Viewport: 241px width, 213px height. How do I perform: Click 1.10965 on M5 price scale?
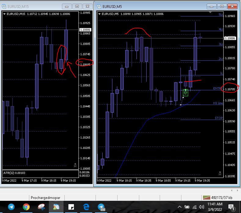point(230,16)
